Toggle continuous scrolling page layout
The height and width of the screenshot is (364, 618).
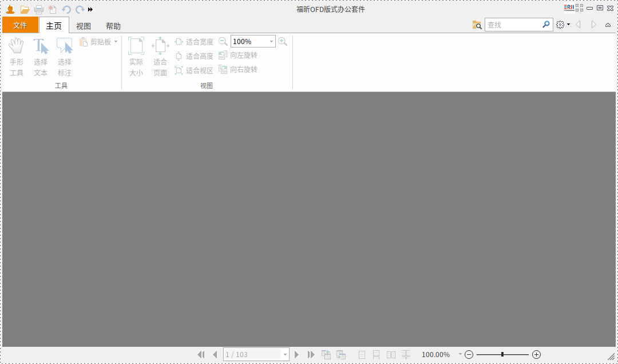point(377,354)
